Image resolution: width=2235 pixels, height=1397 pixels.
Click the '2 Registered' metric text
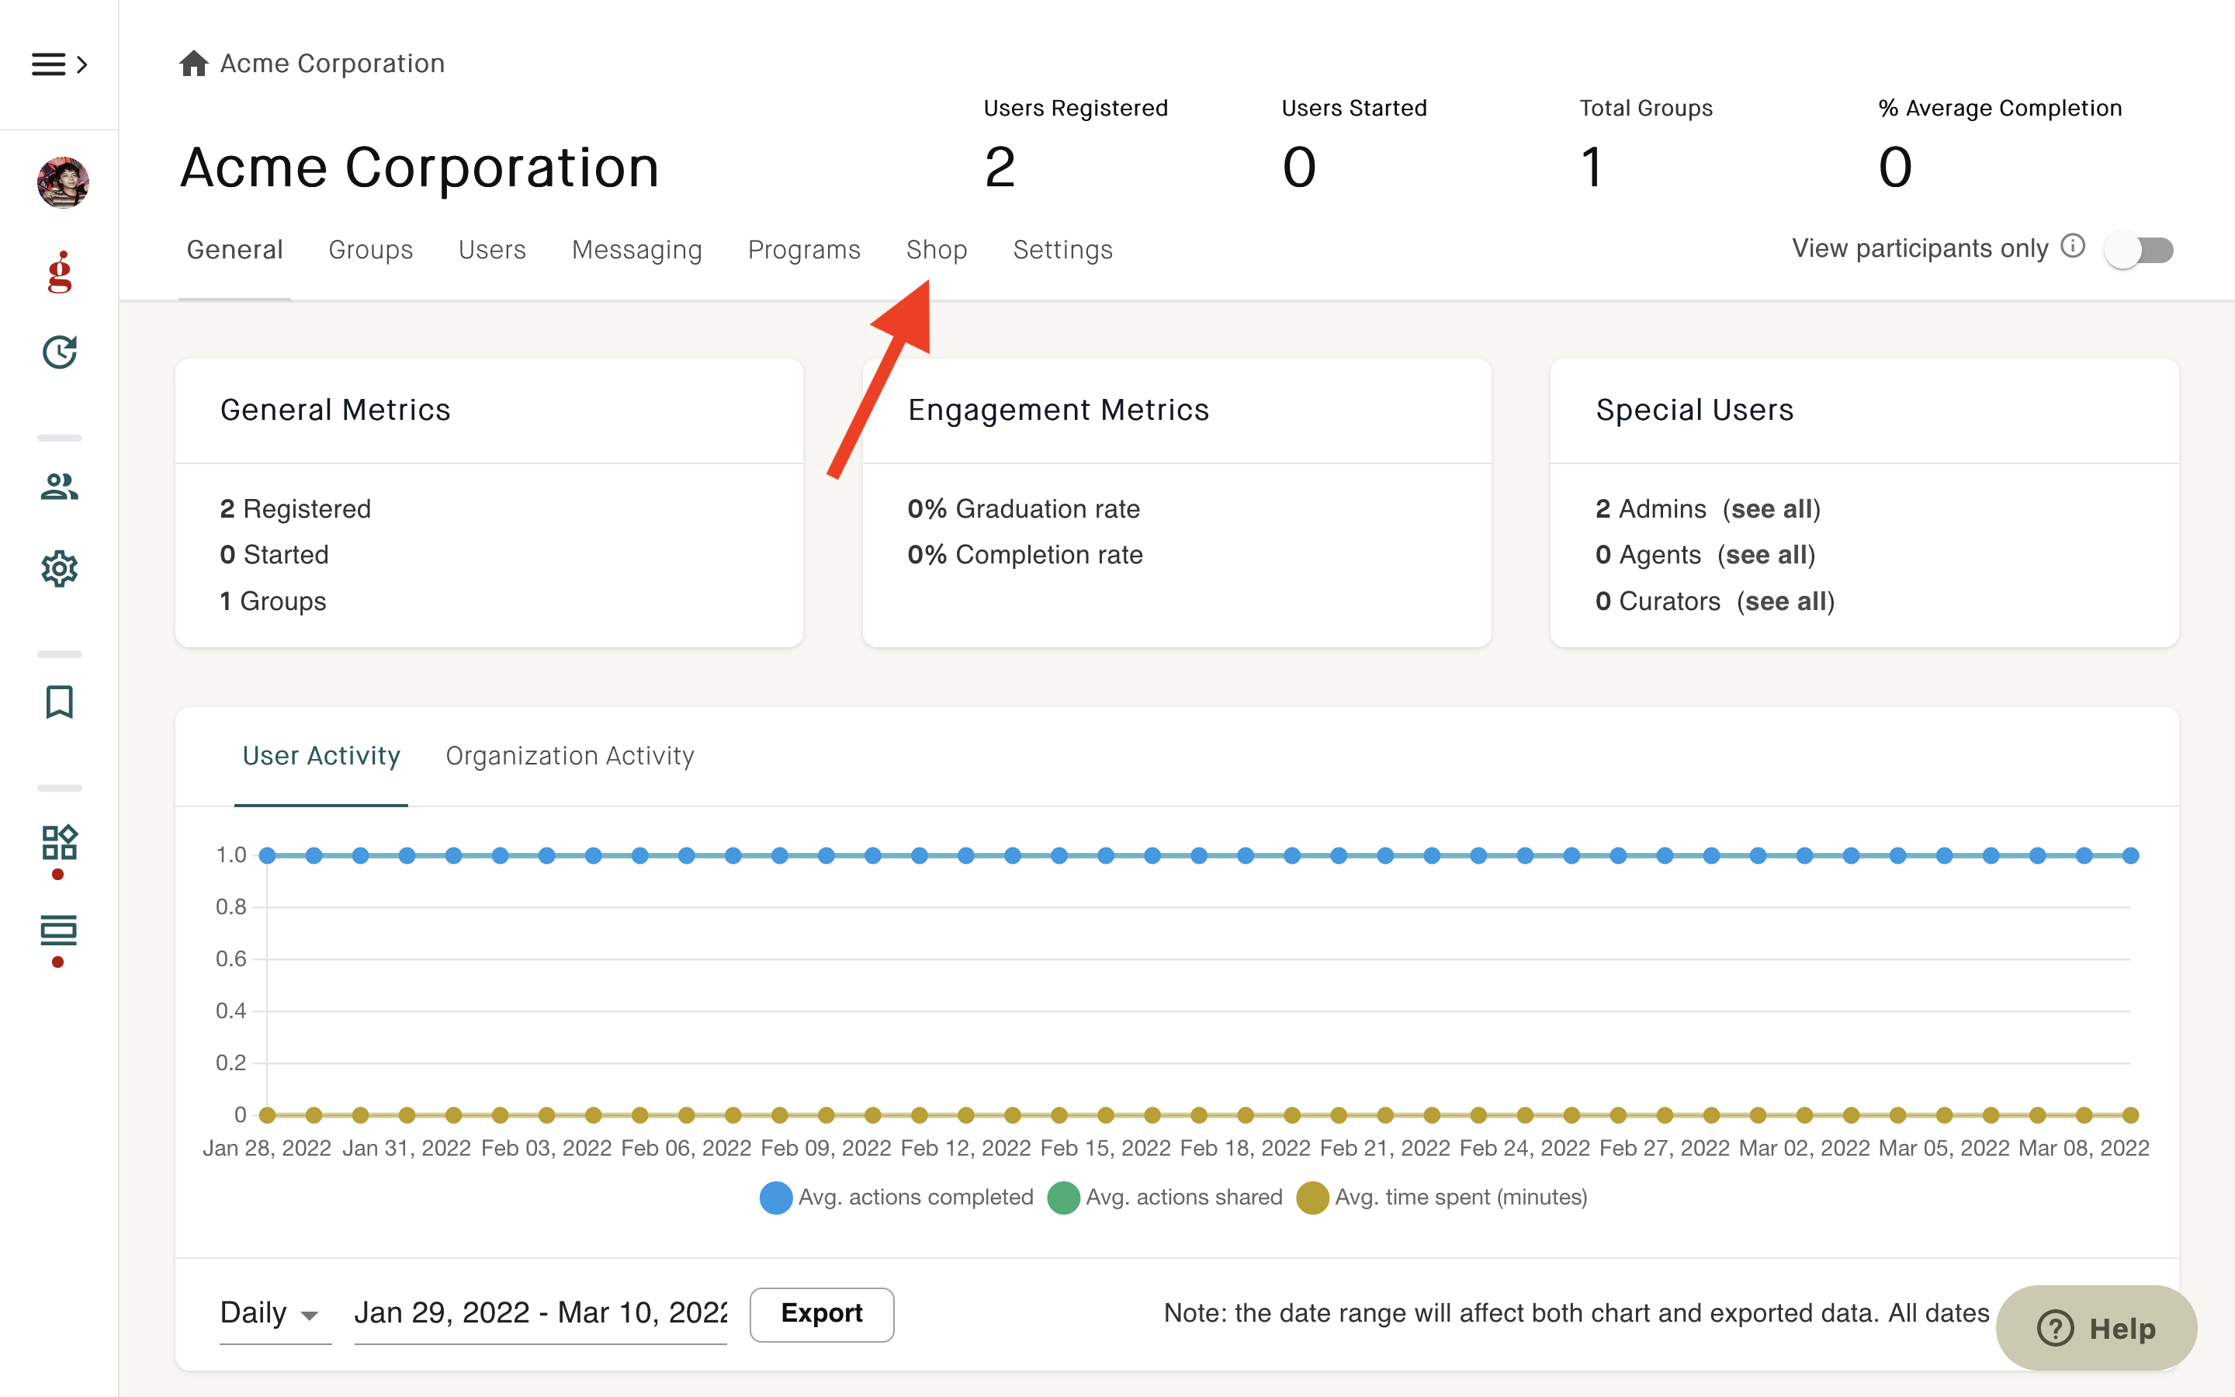(296, 509)
